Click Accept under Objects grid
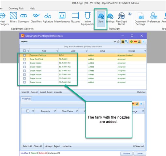Viewport: 166px width, 156px height. click(x=43, y=92)
